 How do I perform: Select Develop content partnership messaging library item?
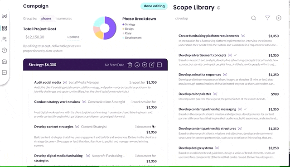coord(207,109)
